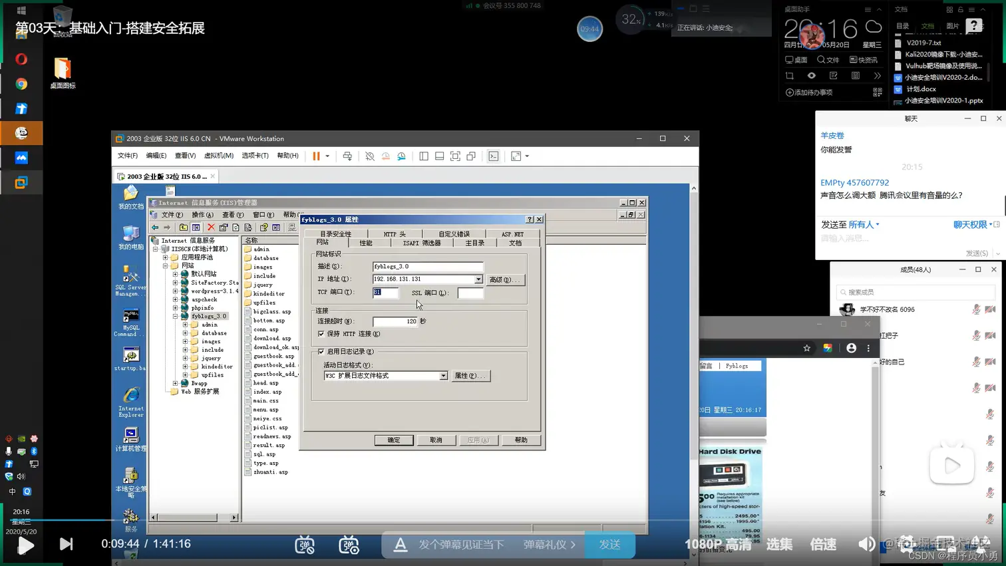Click 属性(P)... log properties button
This screenshot has width=1006, height=566.
[x=470, y=376]
